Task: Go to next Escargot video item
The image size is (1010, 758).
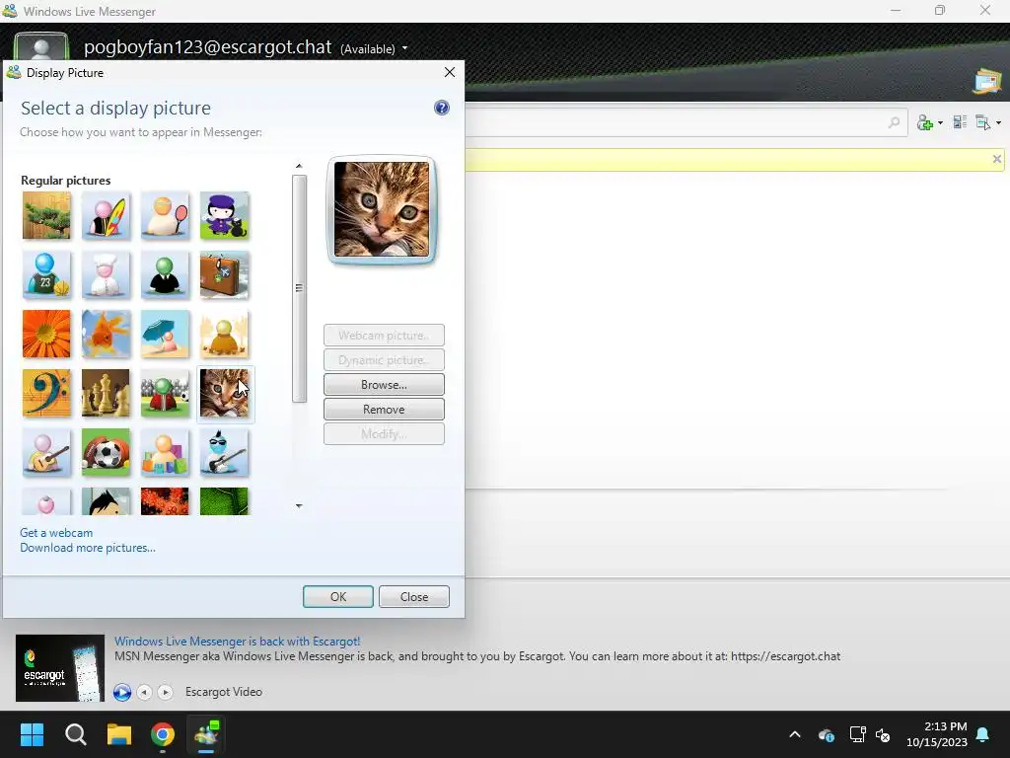Action: tap(166, 692)
